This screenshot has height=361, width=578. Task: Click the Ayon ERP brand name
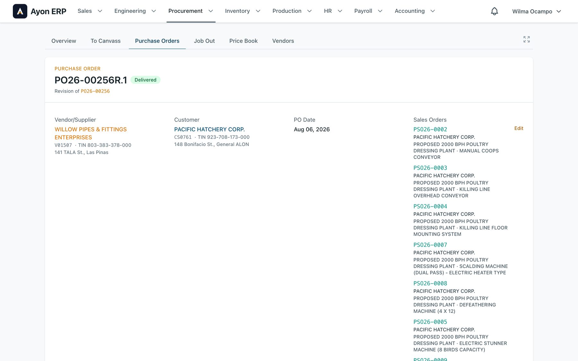click(x=48, y=11)
